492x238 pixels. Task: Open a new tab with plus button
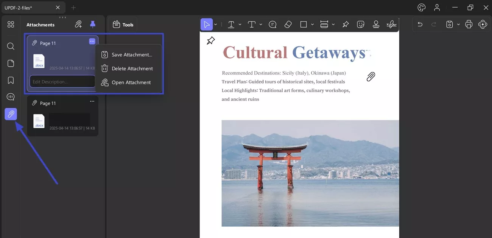(74, 8)
